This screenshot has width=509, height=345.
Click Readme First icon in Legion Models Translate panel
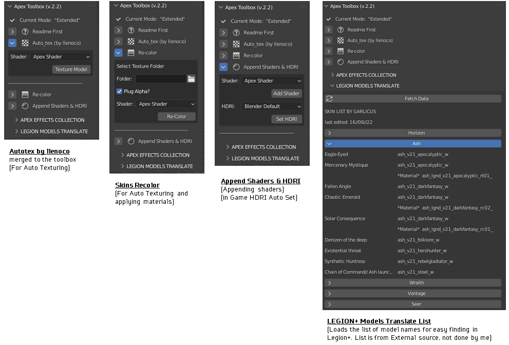(340, 30)
